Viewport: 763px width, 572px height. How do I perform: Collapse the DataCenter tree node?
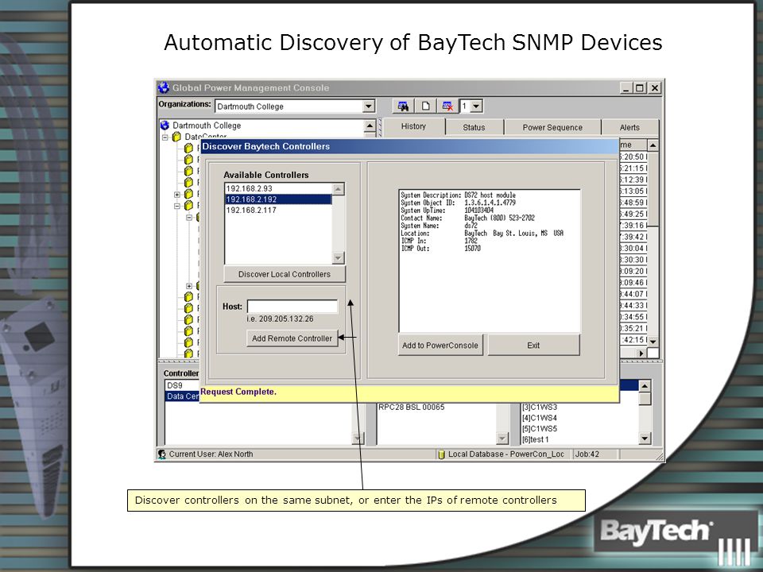point(165,137)
